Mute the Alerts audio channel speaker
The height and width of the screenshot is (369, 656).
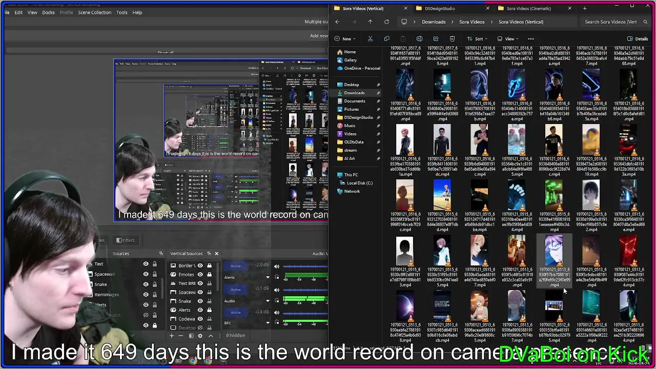tap(277, 266)
